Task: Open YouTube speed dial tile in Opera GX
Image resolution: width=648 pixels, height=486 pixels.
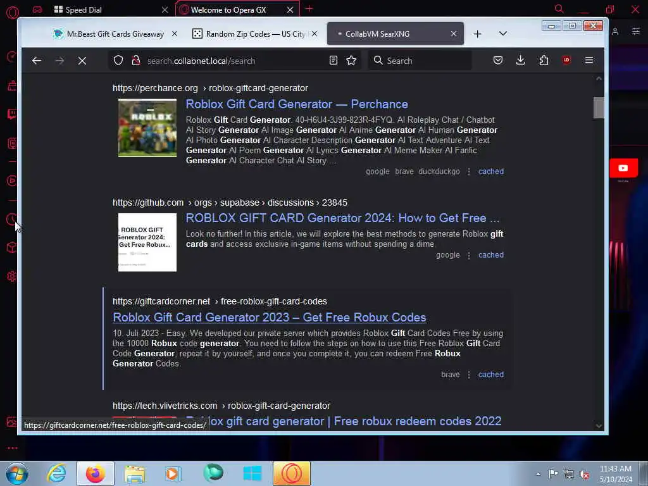Action: (623, 168)
